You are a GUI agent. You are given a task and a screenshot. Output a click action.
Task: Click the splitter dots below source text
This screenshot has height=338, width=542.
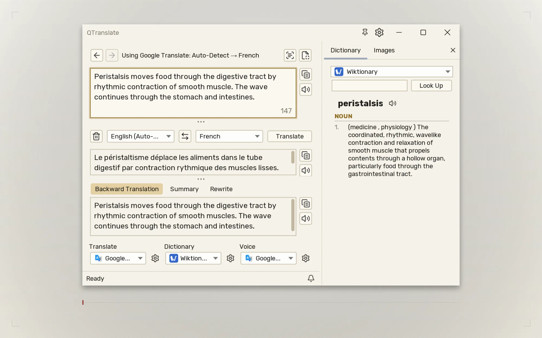pyautogui.click(x=201, y=122)
